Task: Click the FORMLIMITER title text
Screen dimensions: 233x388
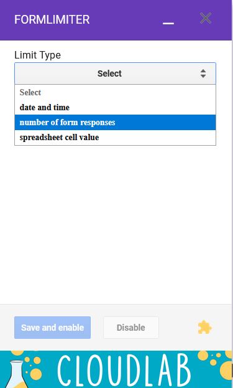Action: (52, 19)
